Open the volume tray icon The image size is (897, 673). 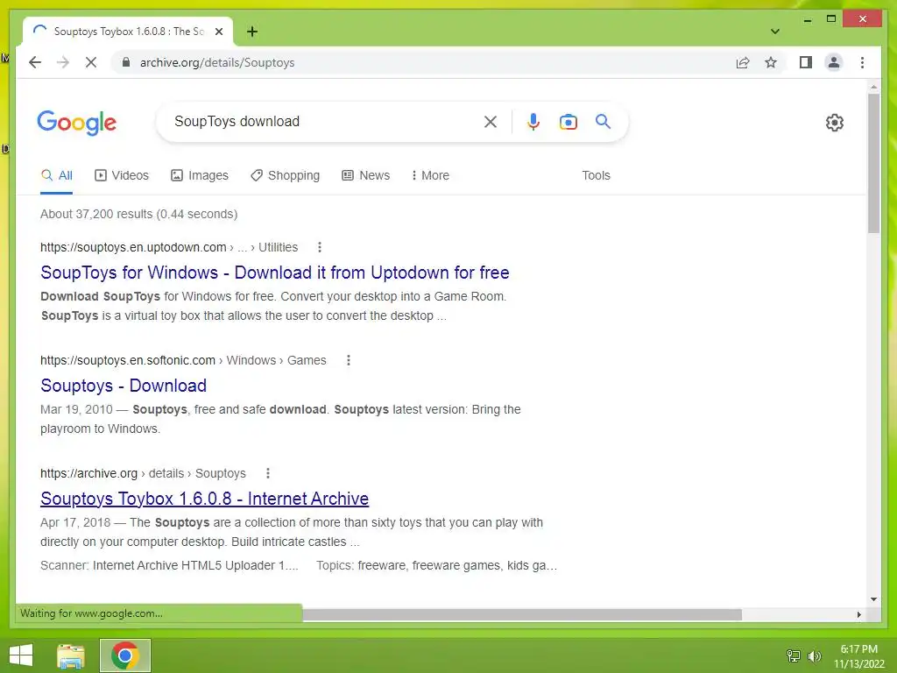click(814, 655)
